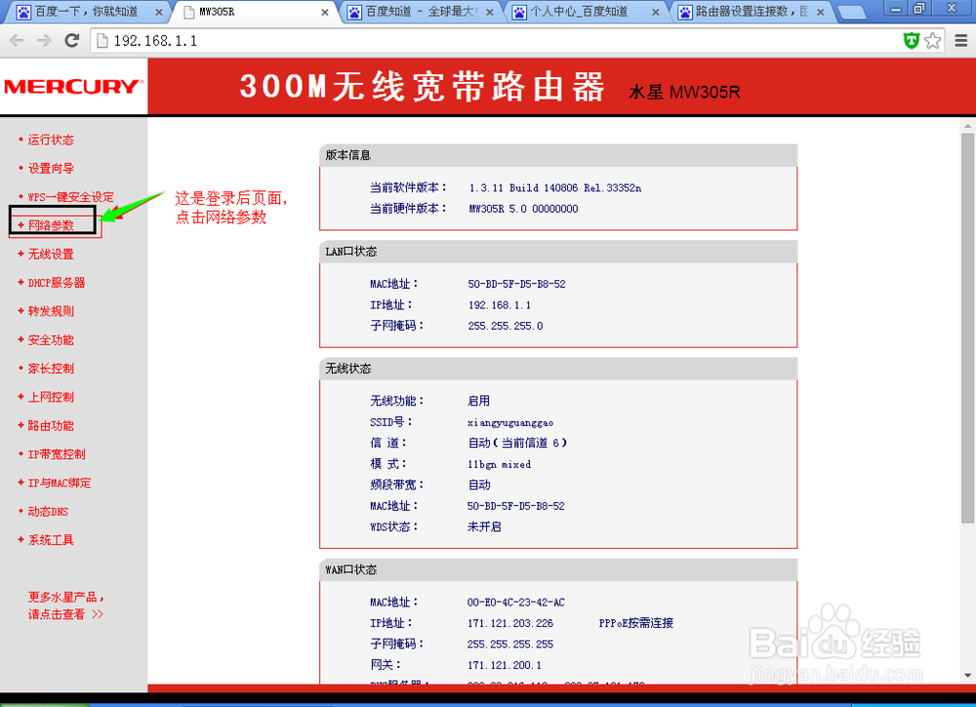The image size is (976, 707).
Task: Click the green shield extension icon
Action: pyautogui.click(x=910, y=41)
